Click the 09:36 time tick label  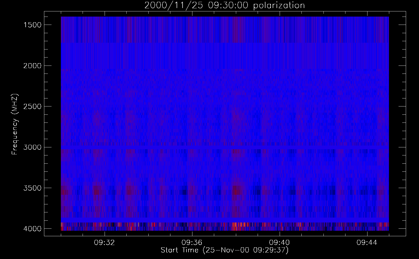click(192, 243)
